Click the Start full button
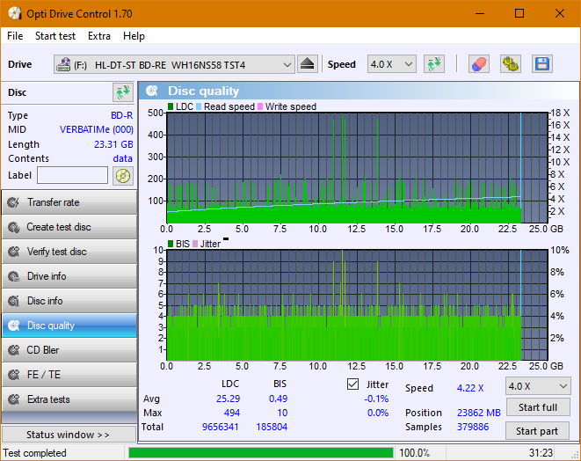 coord(538,407)
